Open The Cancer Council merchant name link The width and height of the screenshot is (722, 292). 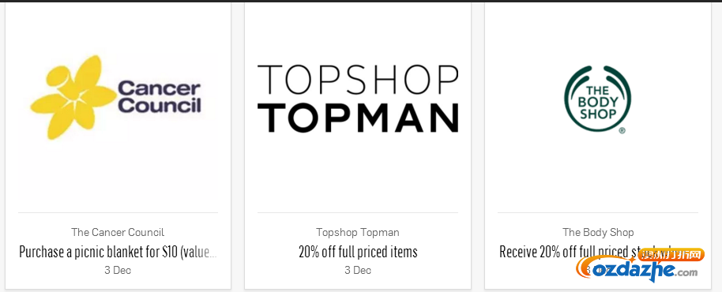(118, 232)
